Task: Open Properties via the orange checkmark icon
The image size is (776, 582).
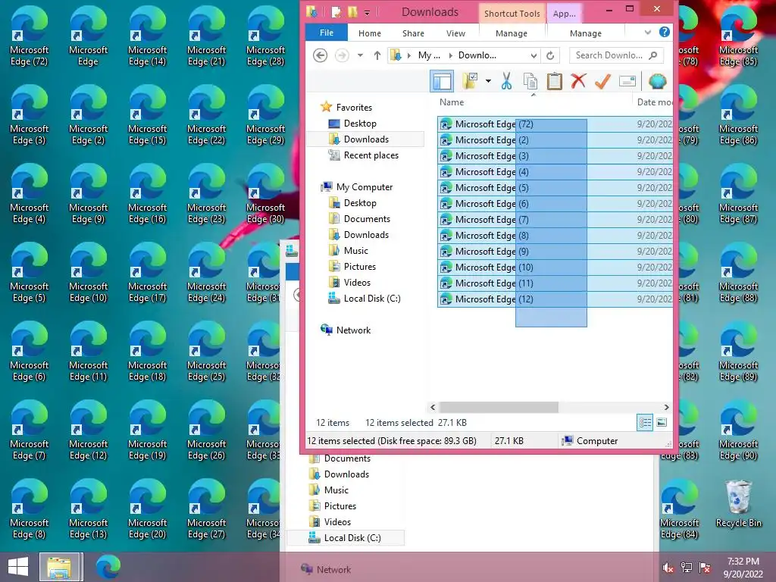Action: click(602, 81)
